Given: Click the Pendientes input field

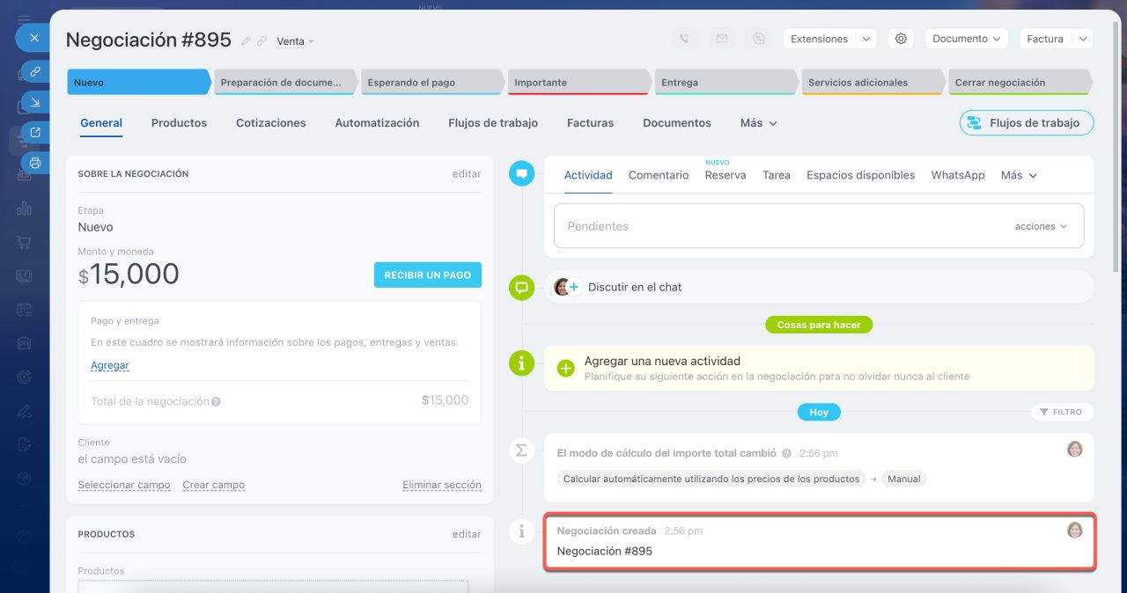Looking at the screenshot, I should (x=775, y=226).
